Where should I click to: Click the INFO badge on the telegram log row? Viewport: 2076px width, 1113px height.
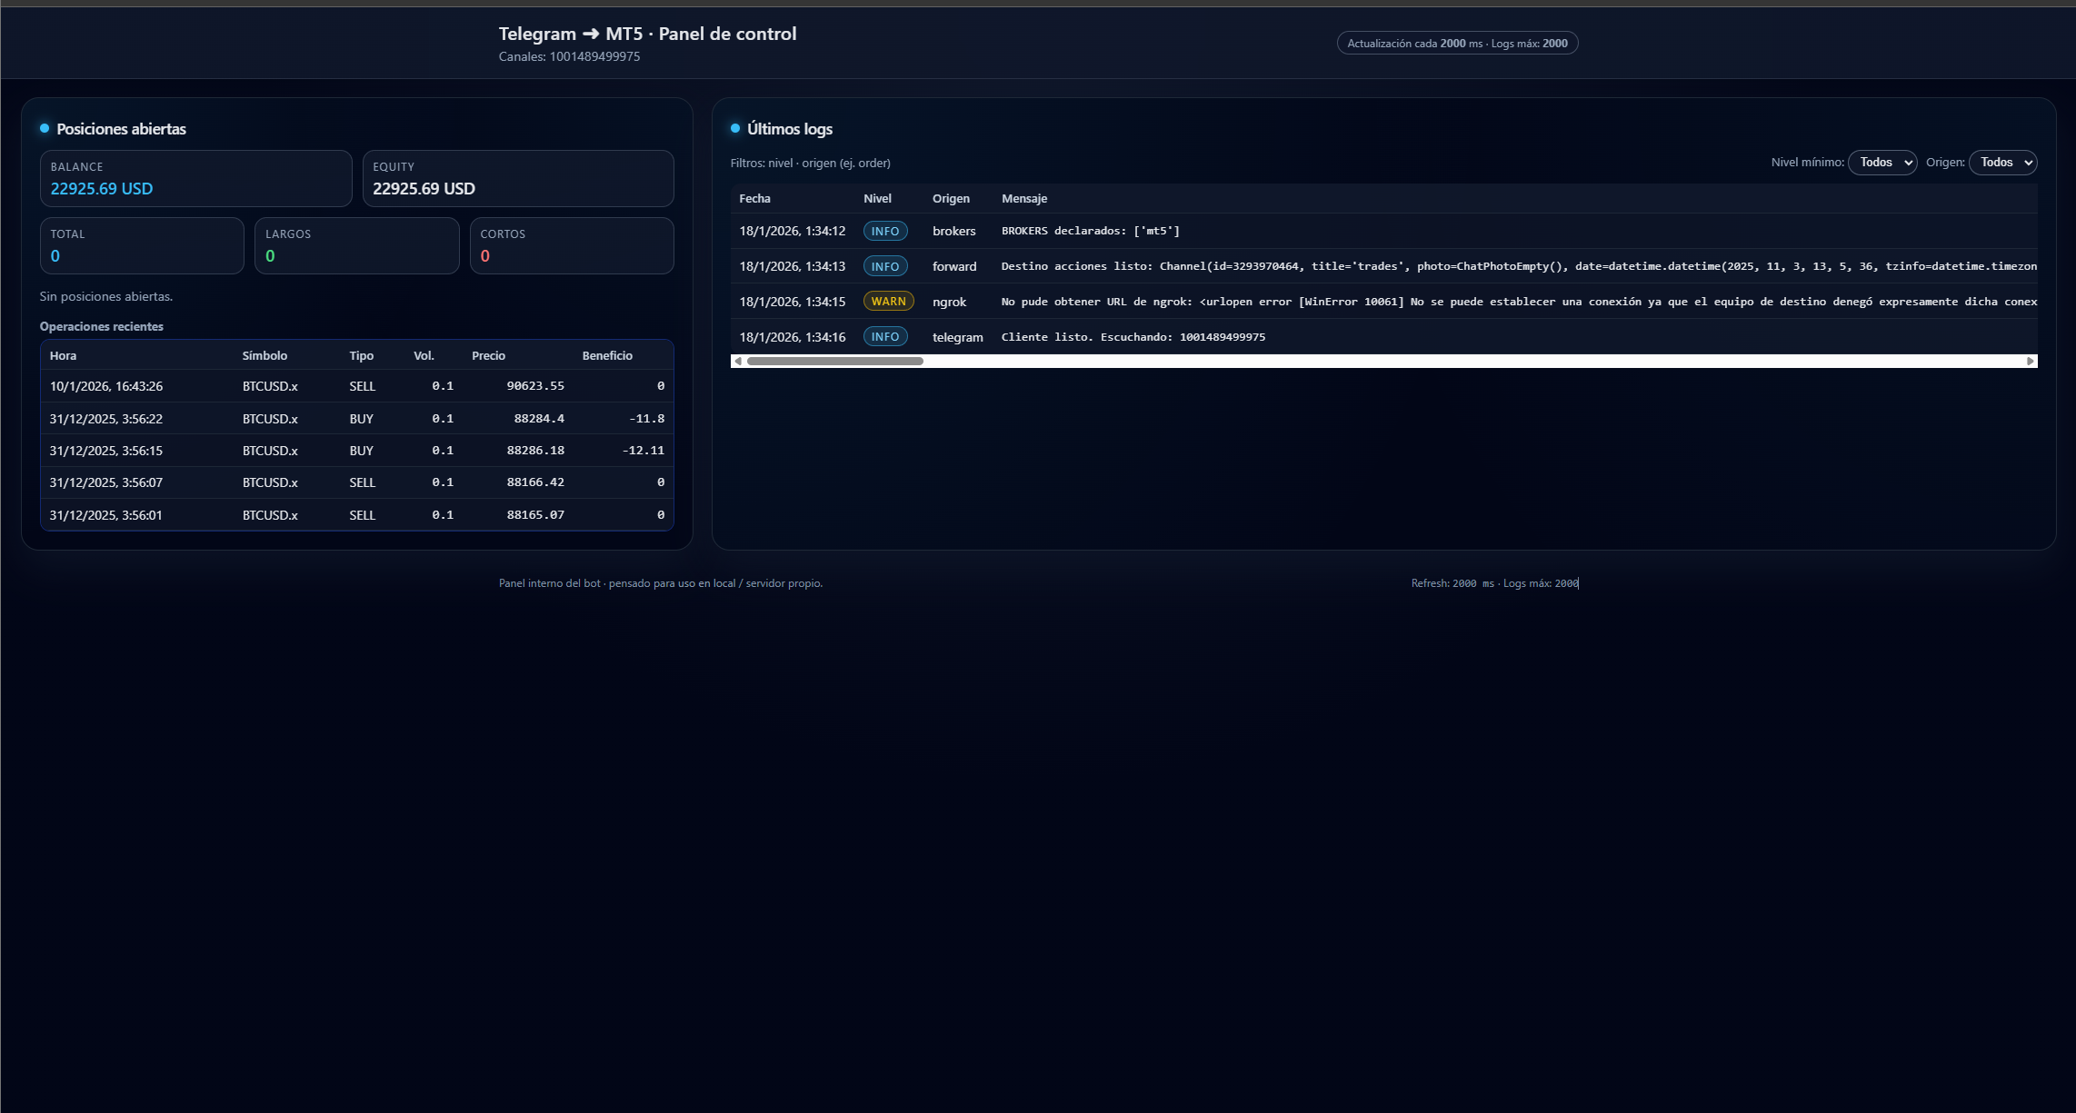coord(884,336)
